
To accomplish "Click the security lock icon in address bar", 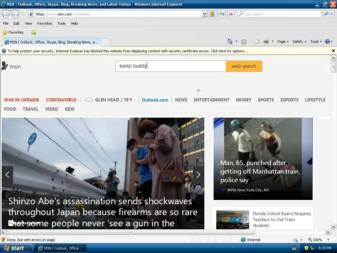I will point(212,14).
